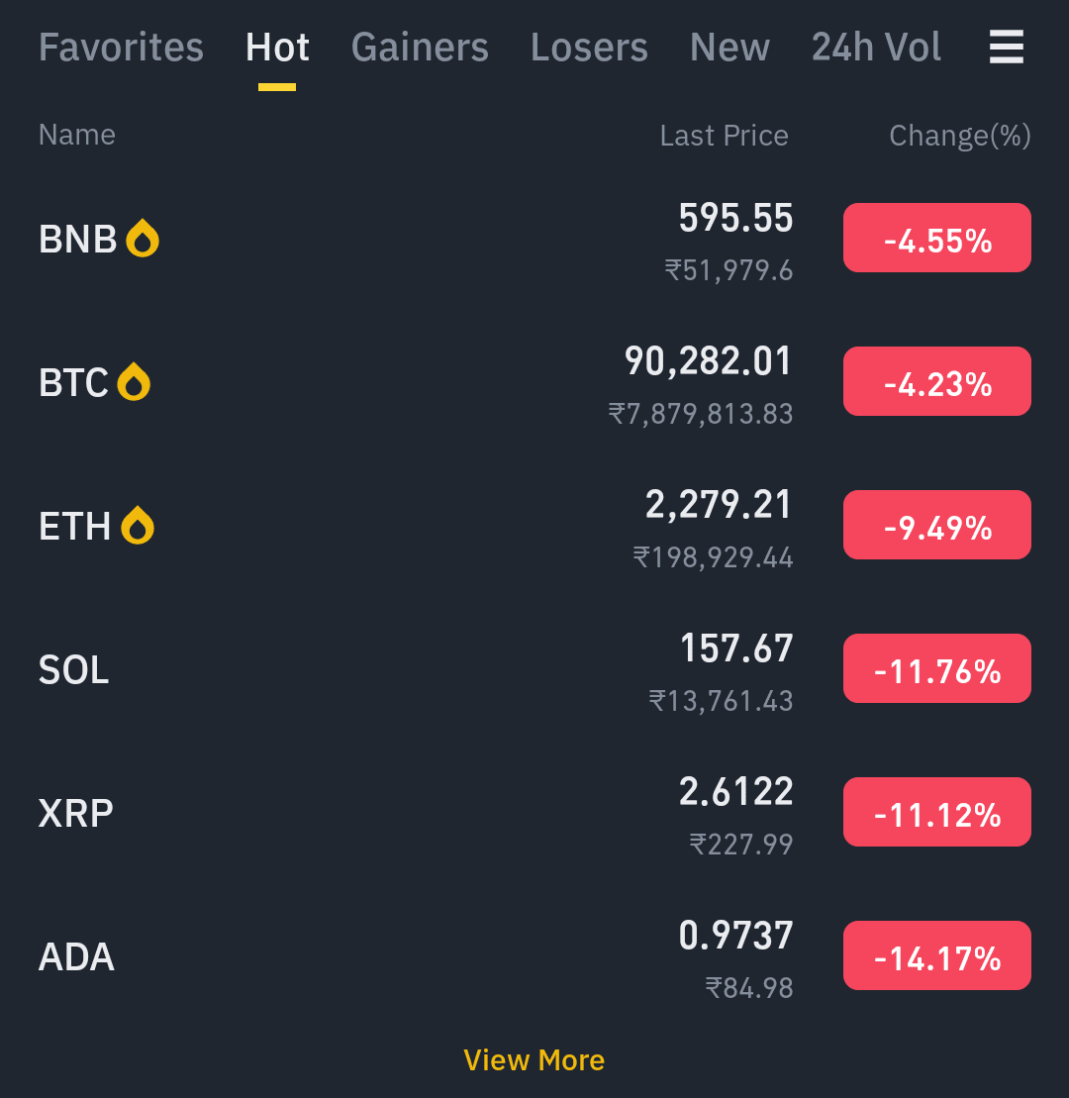Open the SOL market row

534,668
